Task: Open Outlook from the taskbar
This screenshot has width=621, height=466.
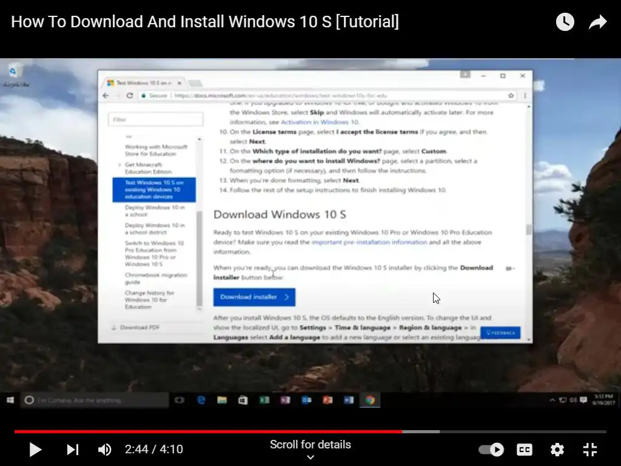Action: [306, 400]
